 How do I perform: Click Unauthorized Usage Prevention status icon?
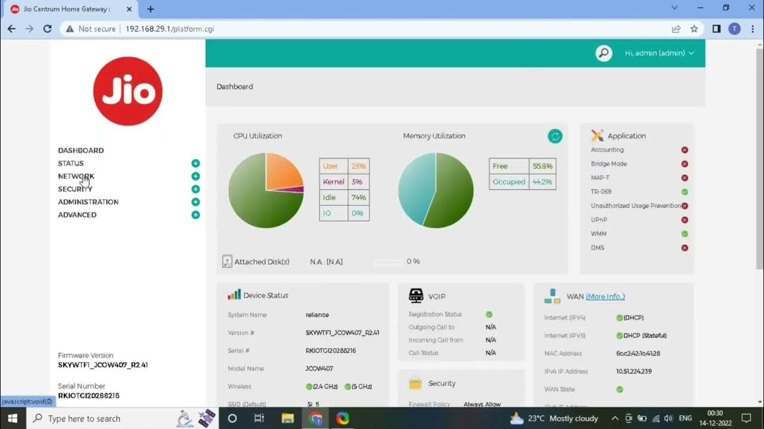(x=685, y=206)
